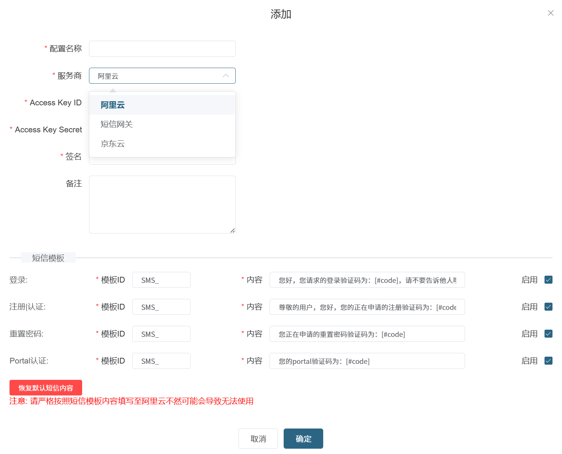The width and height of the screenshot is (562, 454).
Task: Click the 取消 button
Action: click(x=258, y=438)
